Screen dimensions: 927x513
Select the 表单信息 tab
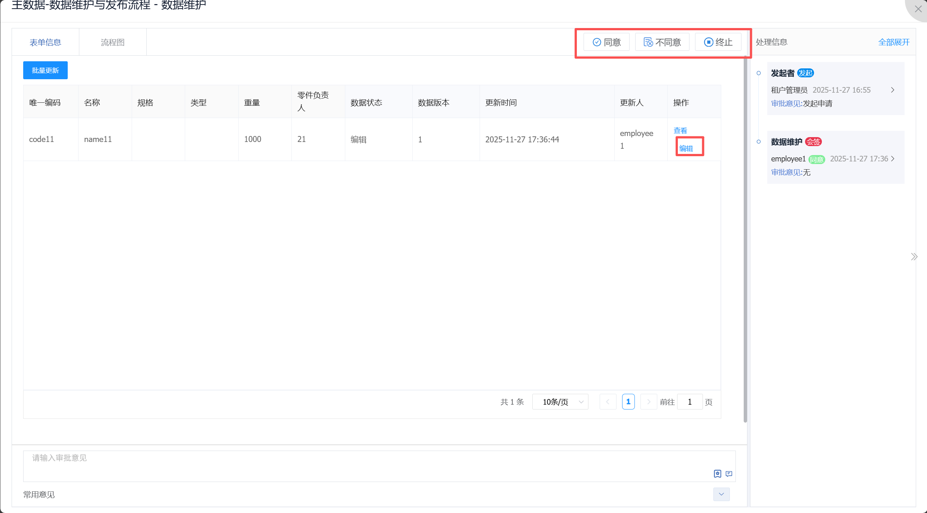[x=45, y=42]
